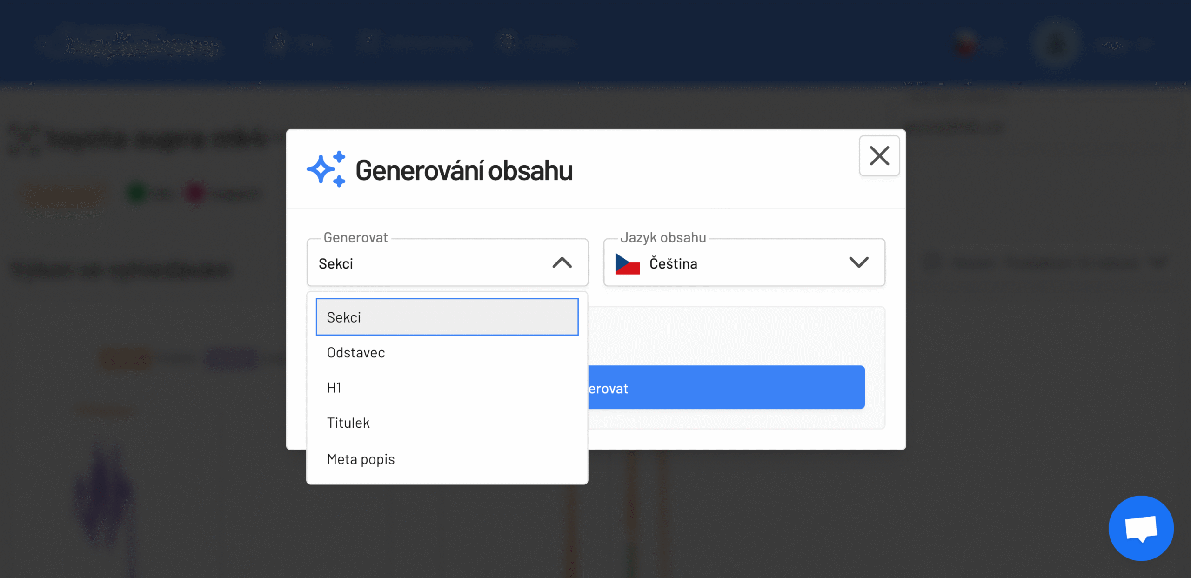The width and height of the screenshot is (1191, 578).
Task: Click the blurred user avatar in header
Action: coord(1056,43)
